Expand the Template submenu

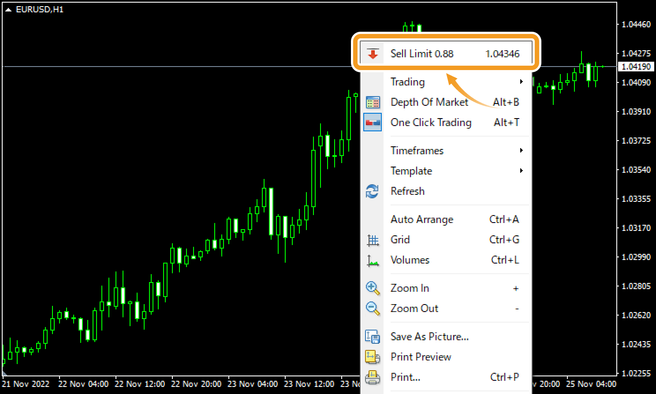(411, 171)
